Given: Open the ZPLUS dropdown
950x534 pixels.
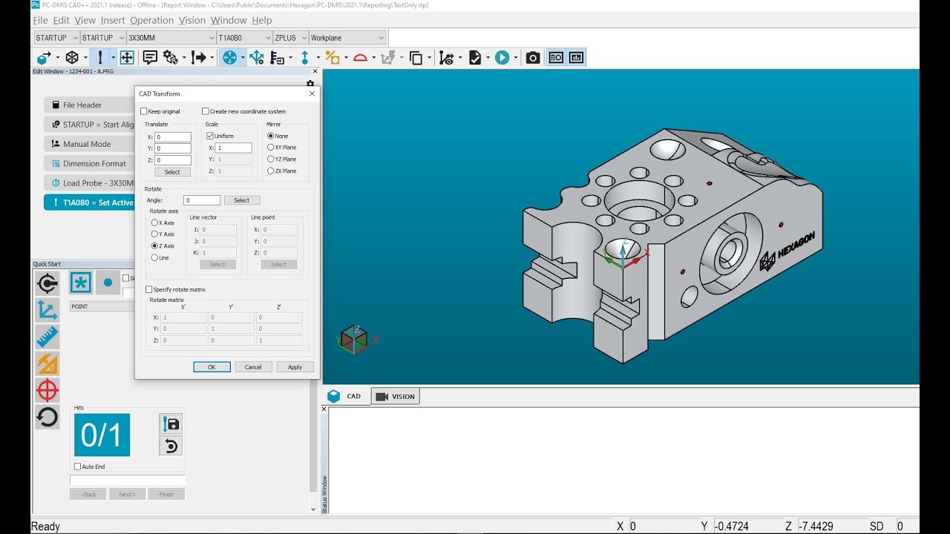Looking at the screenshot, I should tap(291, 37).
